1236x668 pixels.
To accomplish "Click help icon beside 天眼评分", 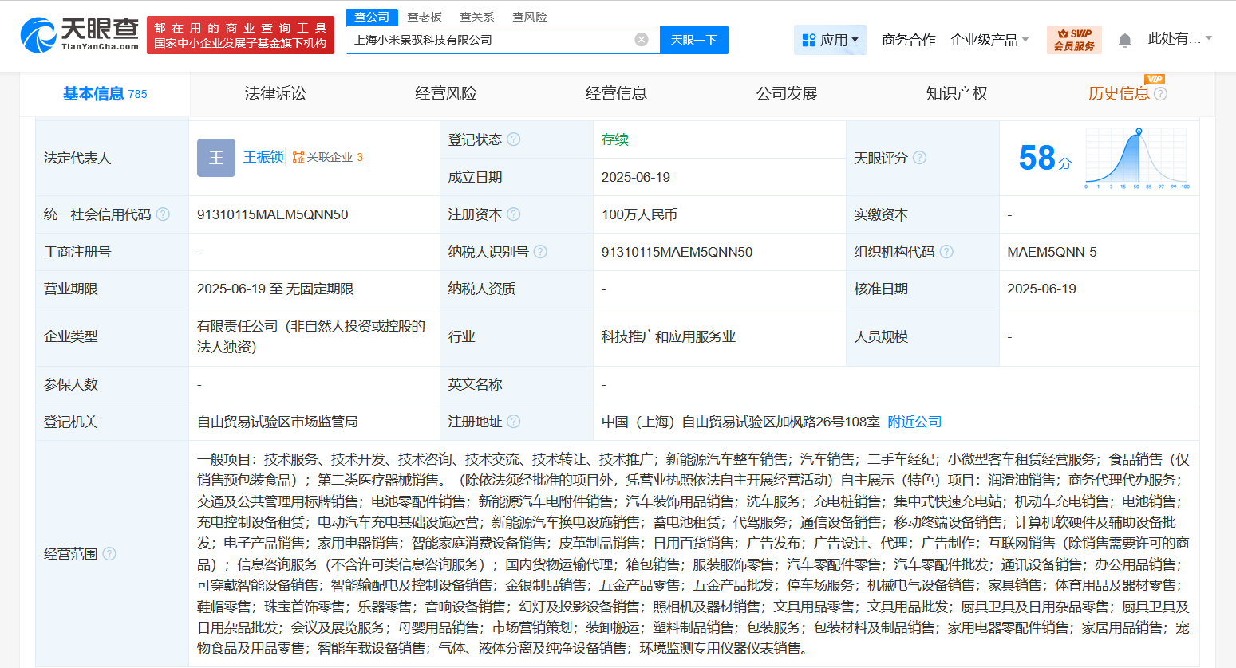I will point(919,158).
